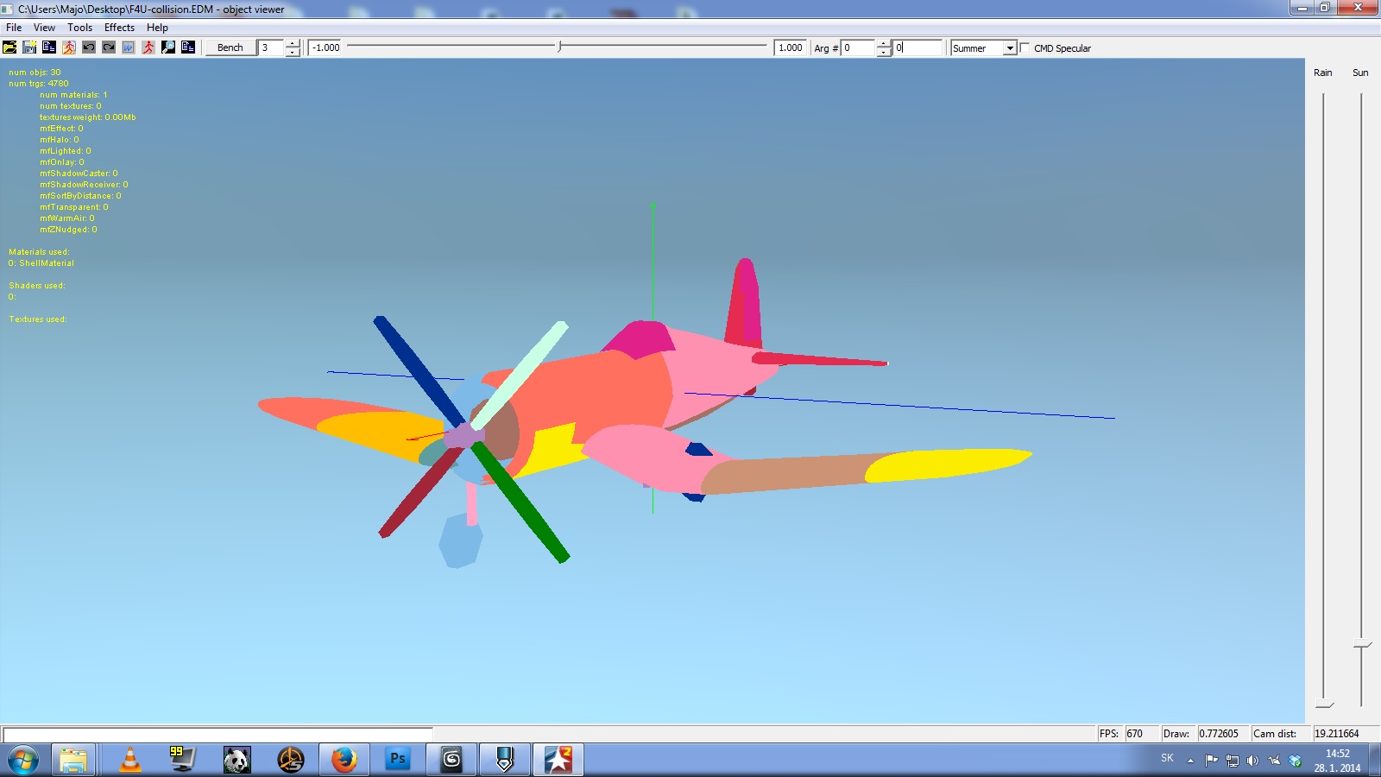
Task: Enable the CMD Specular checkbox
Action: [x=1025, y=47]
